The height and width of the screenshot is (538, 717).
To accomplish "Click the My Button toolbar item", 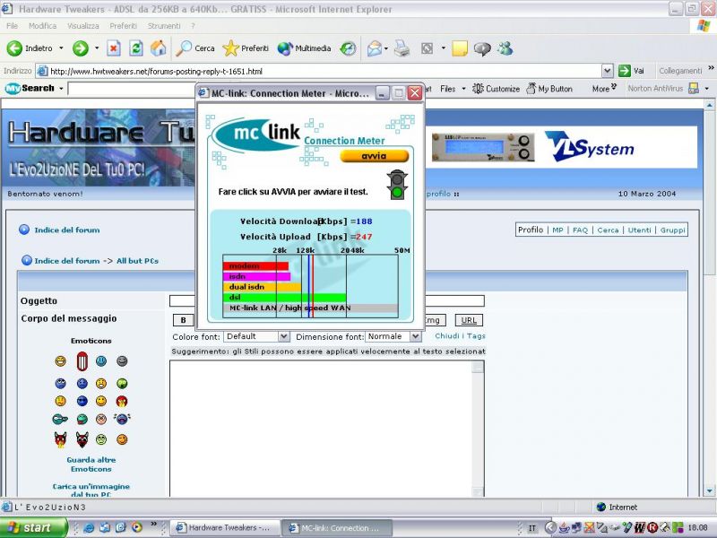I will (x=549, y=88).
